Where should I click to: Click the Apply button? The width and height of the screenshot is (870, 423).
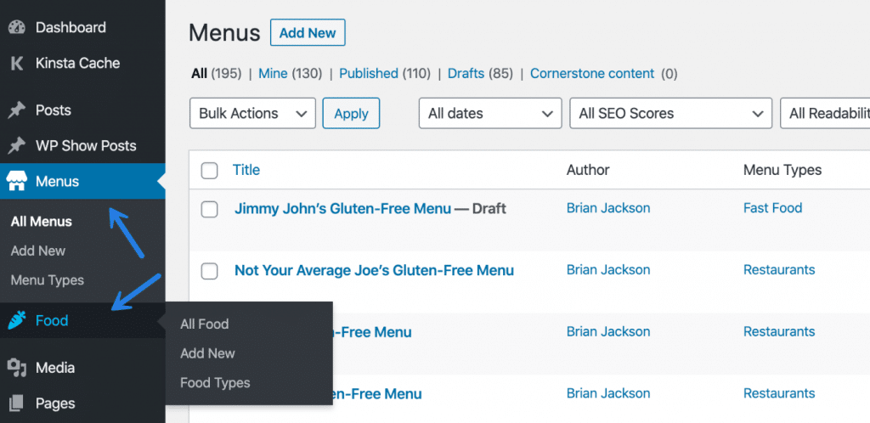coord(351,113)
